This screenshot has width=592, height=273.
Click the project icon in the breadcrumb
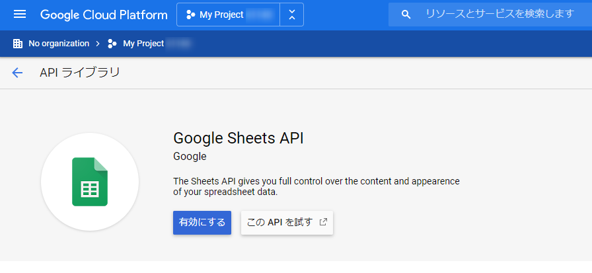[112, 44]
